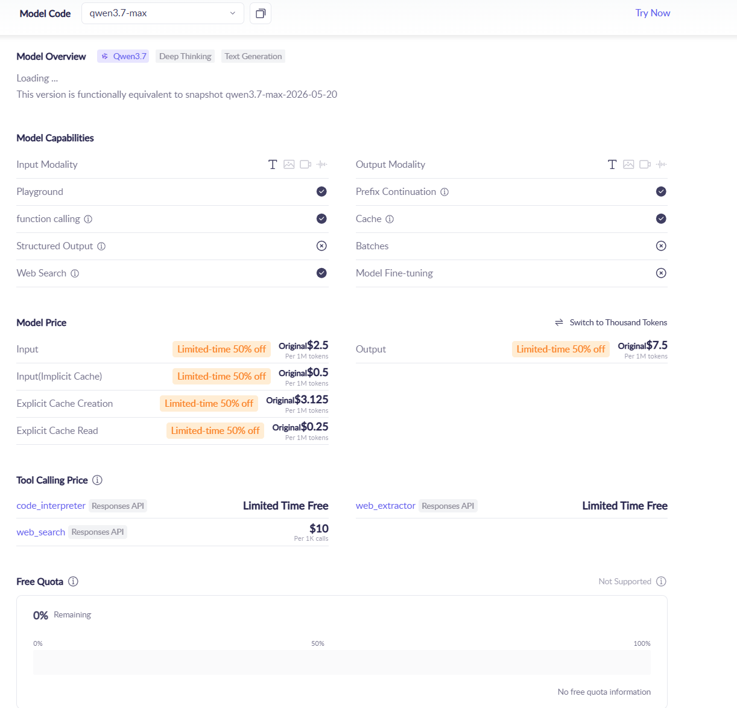Screen dimensions: 737x708
Task: Click the Qwen3.7 tag badge
Action: click(123, 56)
